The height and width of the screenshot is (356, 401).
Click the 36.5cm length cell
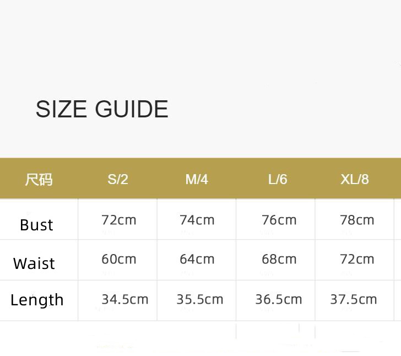click(278, 299)
